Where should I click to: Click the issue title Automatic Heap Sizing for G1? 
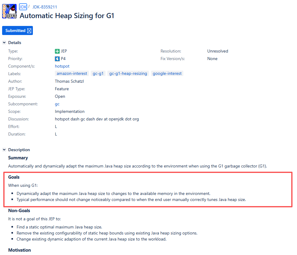point(67,16)
